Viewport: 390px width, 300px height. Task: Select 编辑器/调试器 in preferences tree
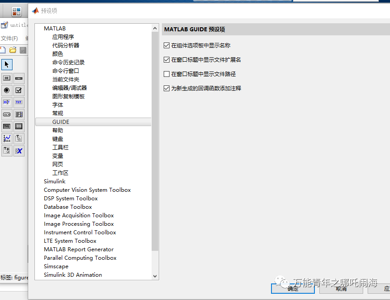[x=69, y=88]
